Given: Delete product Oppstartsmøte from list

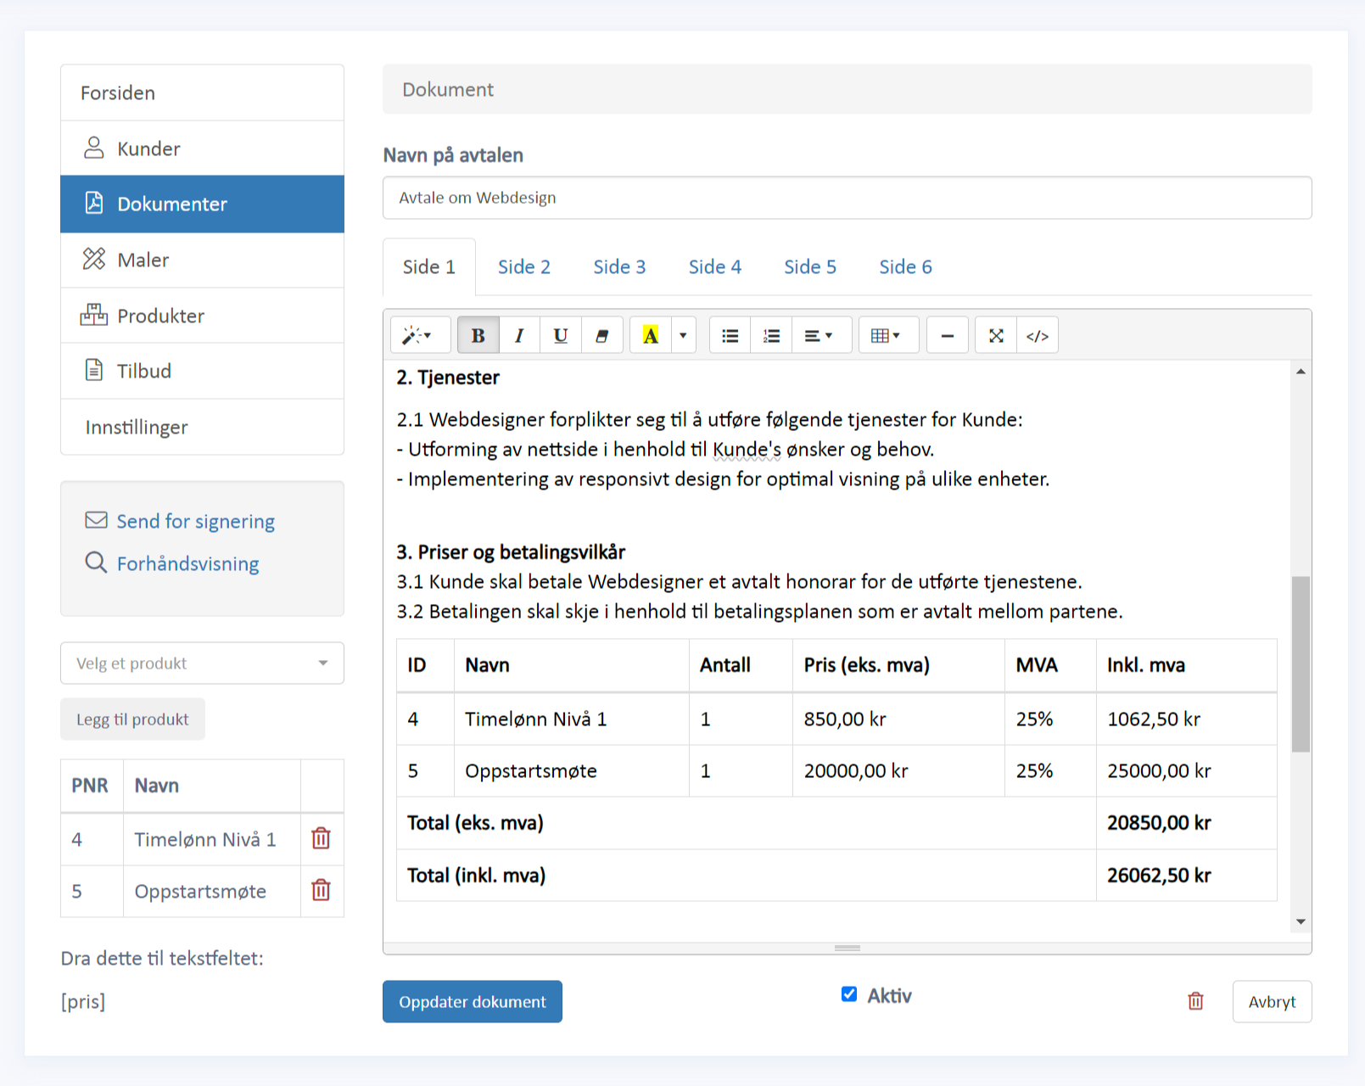Looking at the screenshot, I should 321,890.
